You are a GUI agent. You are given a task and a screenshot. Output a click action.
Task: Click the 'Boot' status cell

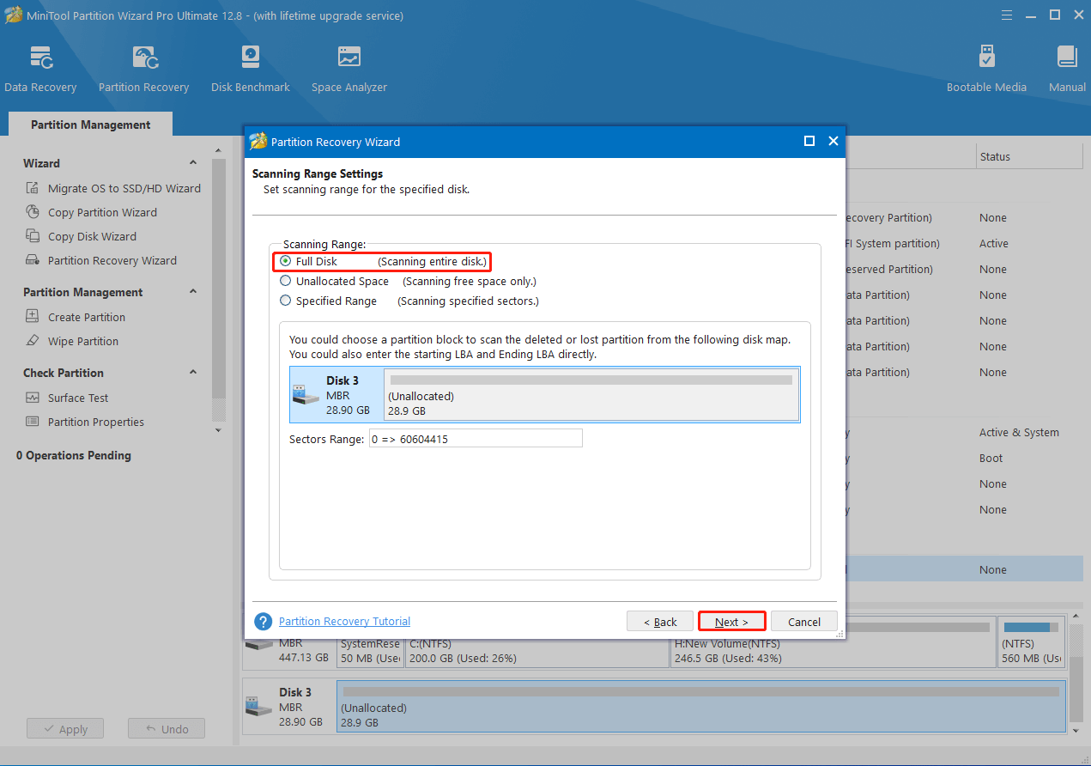[991, 458]
